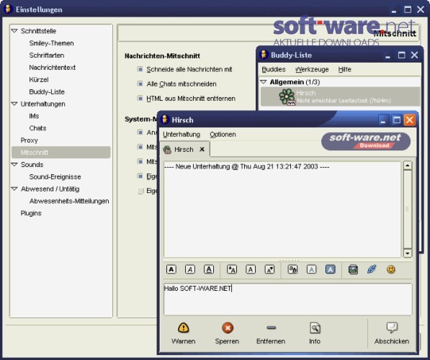Select Buddy-Liste in settings tree

[47, 91]
